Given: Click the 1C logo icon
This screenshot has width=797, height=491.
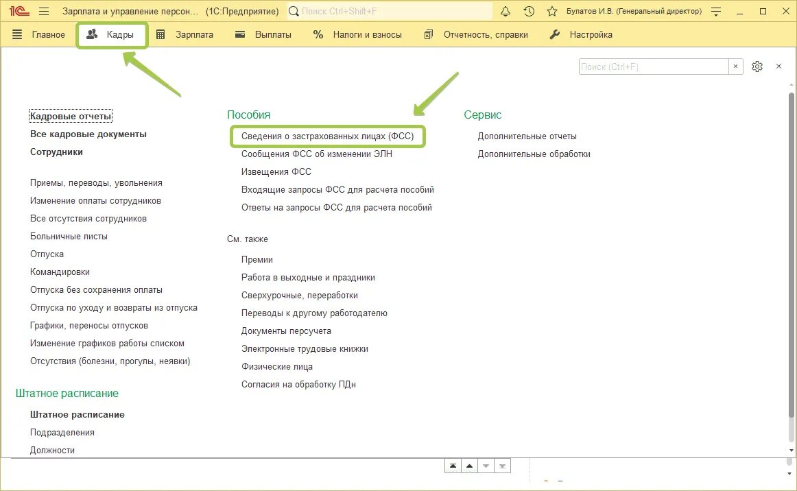Looking at the screenshot, I should click(19, 11).
